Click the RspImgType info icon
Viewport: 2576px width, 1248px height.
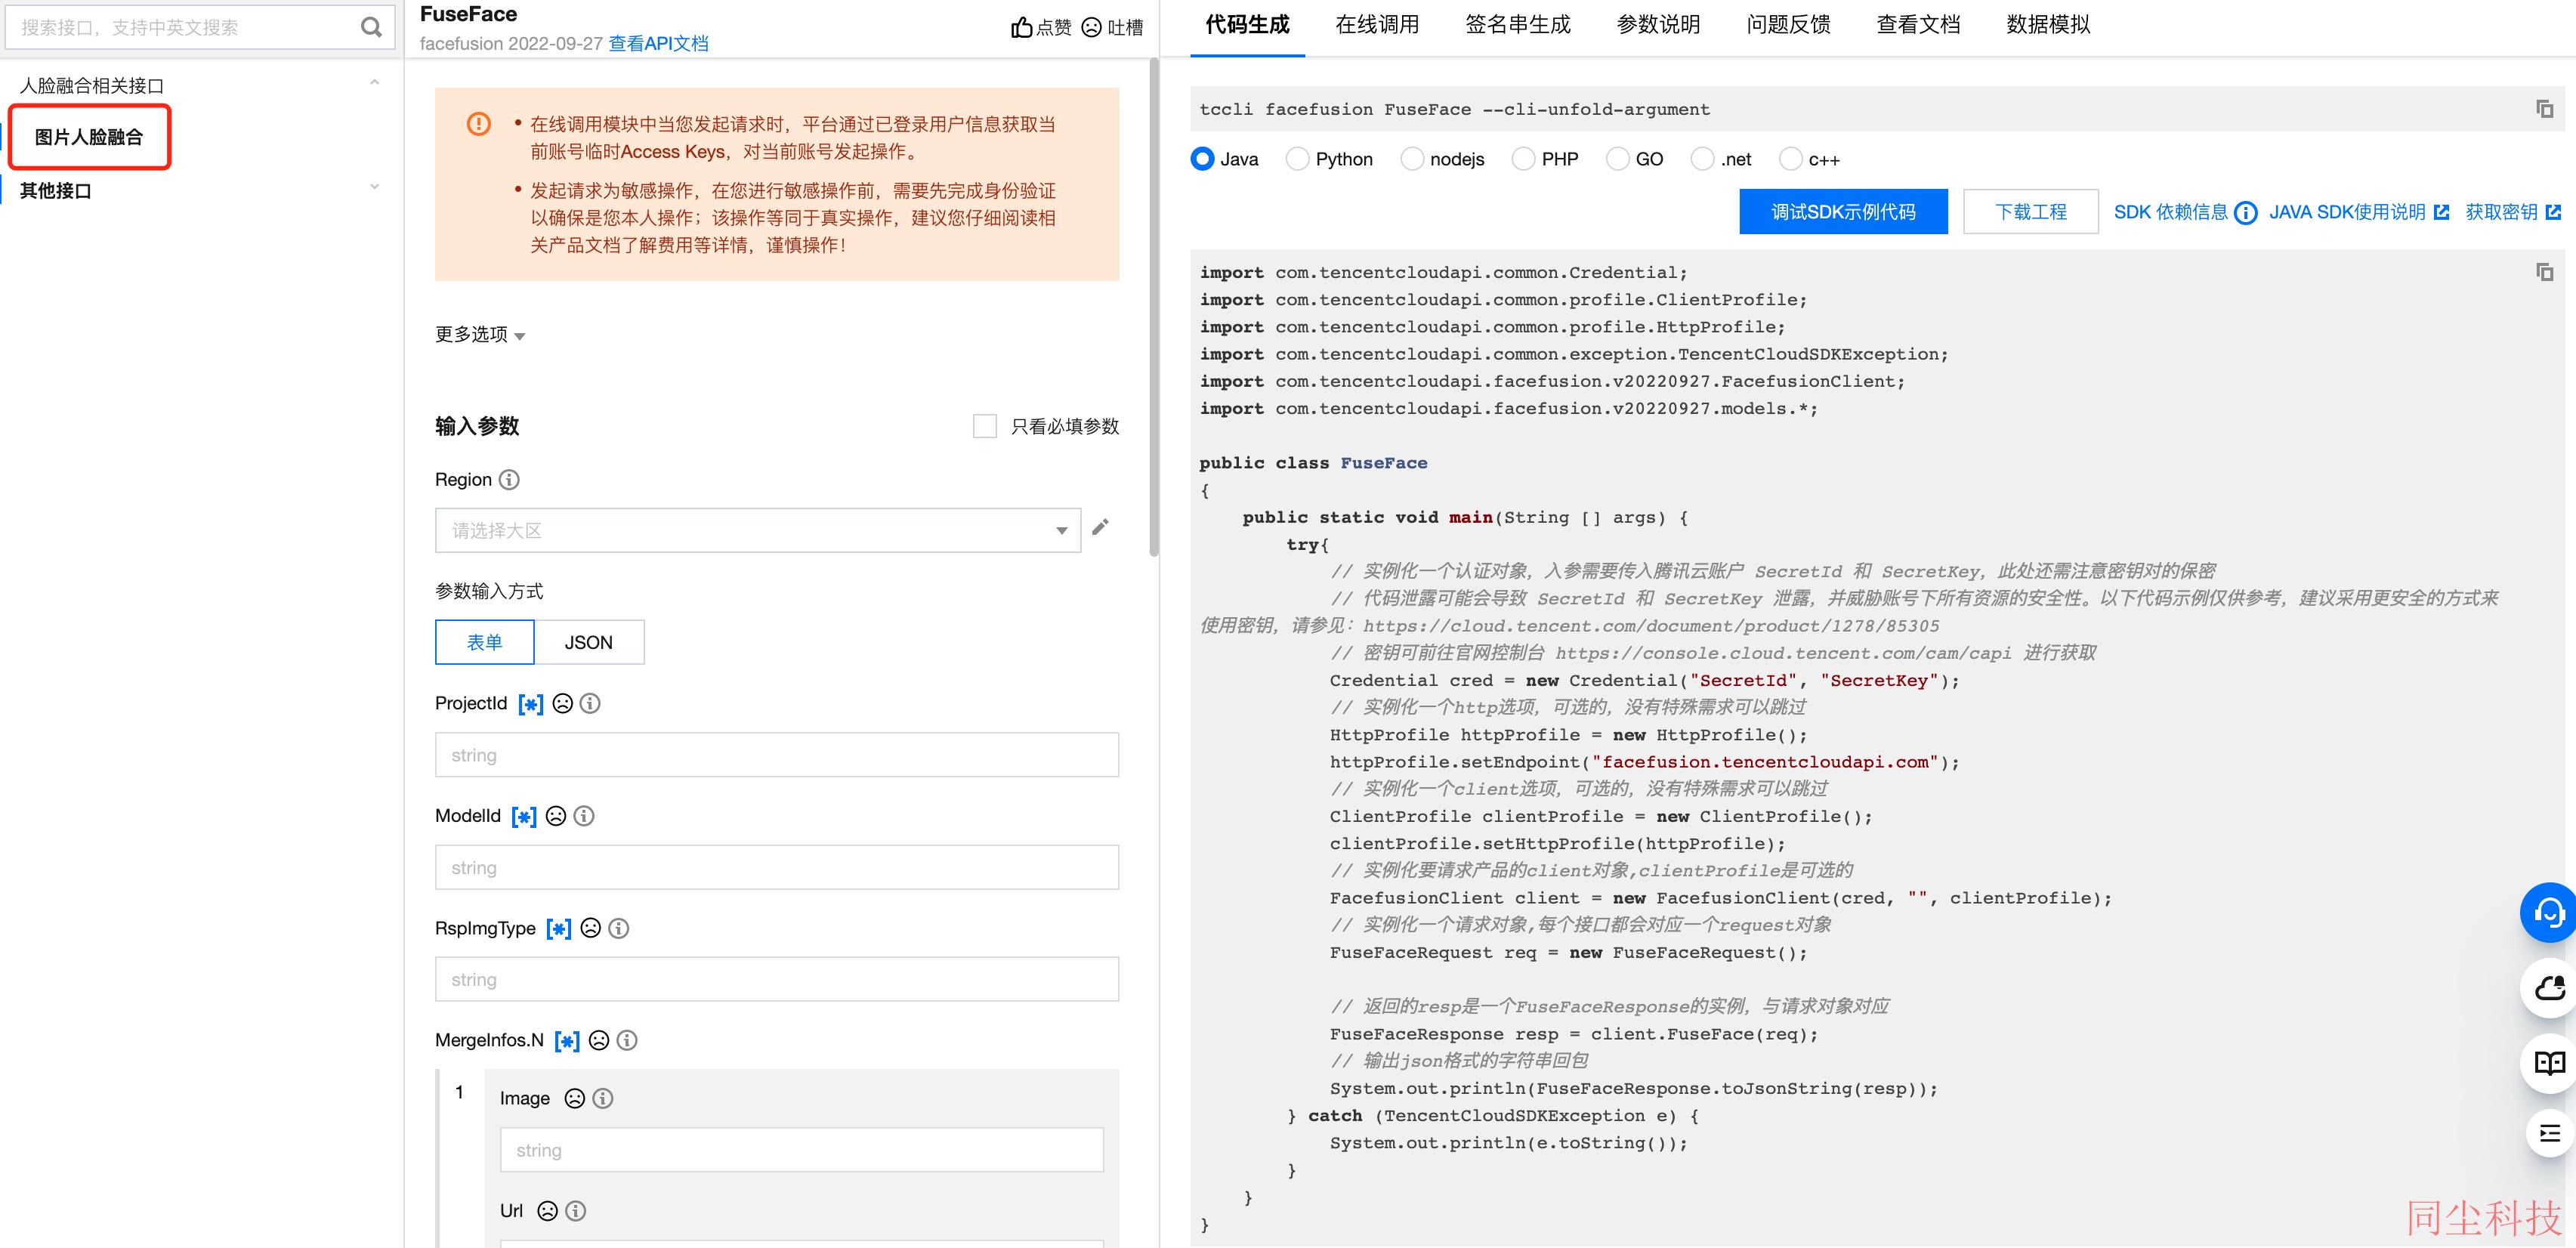[619, 928]
